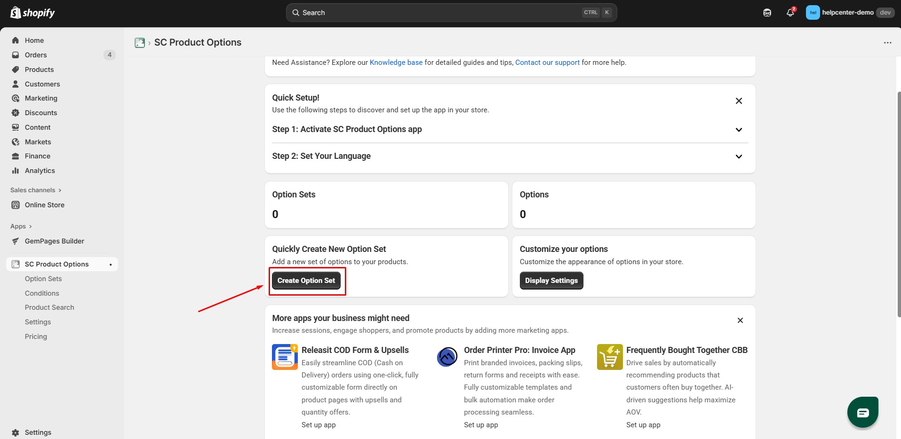Open the Analytics icon
Screen dimensions: 901x439
16,170
